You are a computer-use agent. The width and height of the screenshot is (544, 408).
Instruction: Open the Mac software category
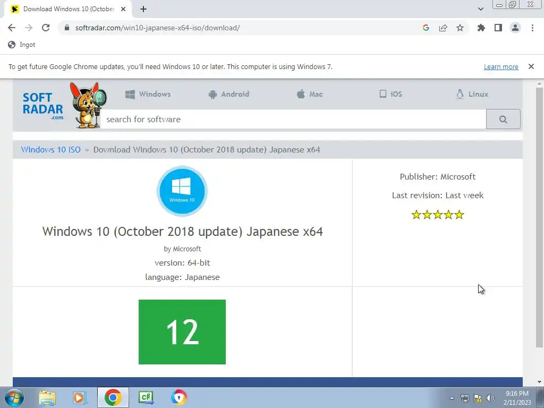pyautogui.click(x=310, y=94)
